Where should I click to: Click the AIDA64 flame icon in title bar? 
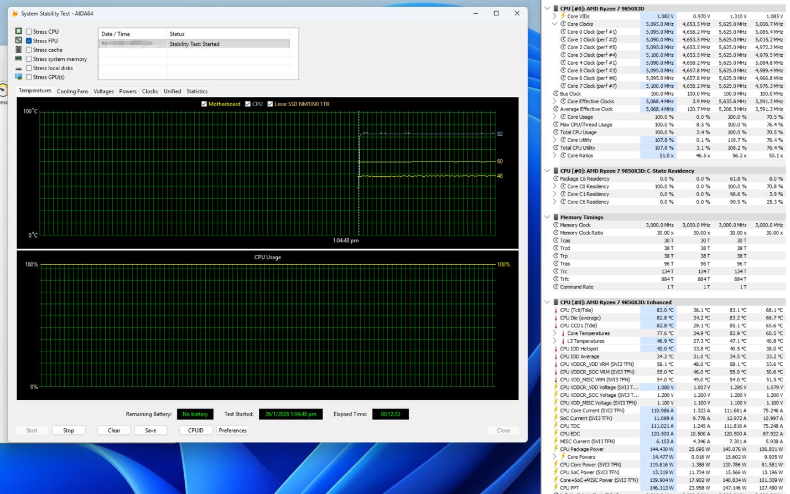point(15,13)
